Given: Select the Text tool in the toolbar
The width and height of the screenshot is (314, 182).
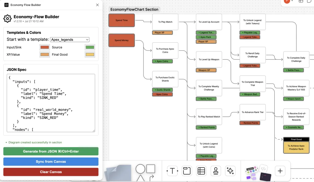Looking at the screenshot, I should [172, 171].
